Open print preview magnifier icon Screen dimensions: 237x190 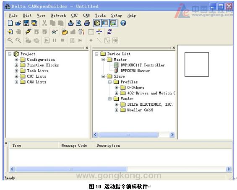[79, 23]
